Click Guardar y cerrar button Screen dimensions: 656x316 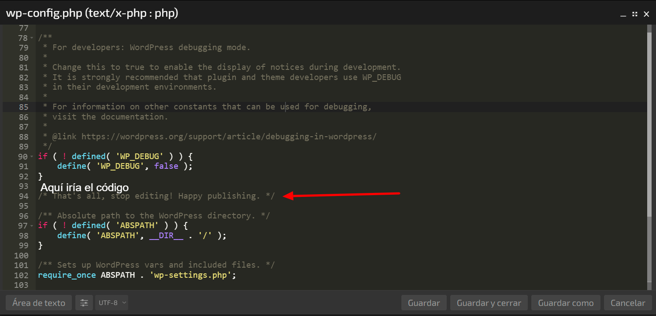click(x=489, y=303)
